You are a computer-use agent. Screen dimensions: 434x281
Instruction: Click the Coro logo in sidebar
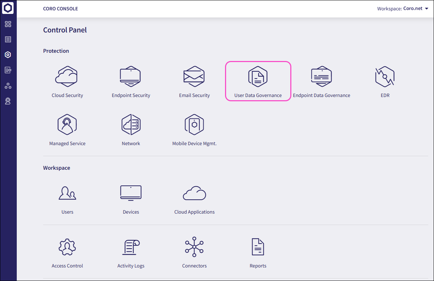pyautogui.click(x=8, y=8)
